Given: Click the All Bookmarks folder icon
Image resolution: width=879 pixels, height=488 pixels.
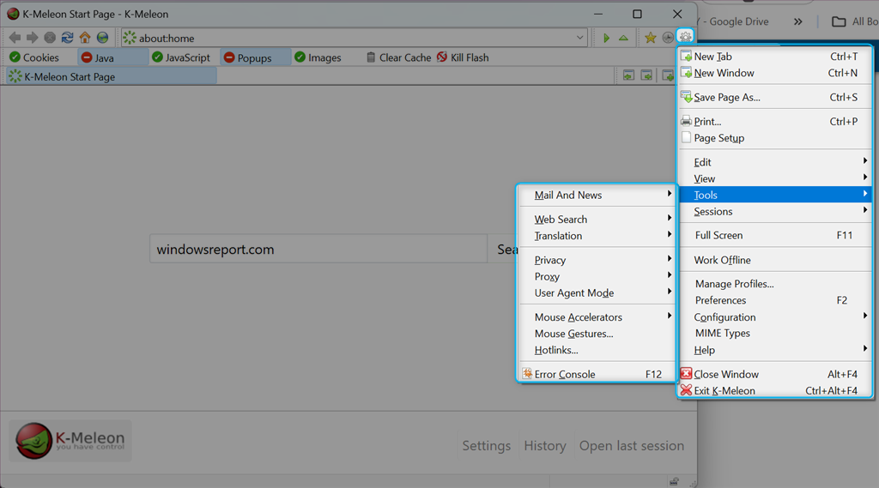Looking at the screenshot, I should coord(839,21).
